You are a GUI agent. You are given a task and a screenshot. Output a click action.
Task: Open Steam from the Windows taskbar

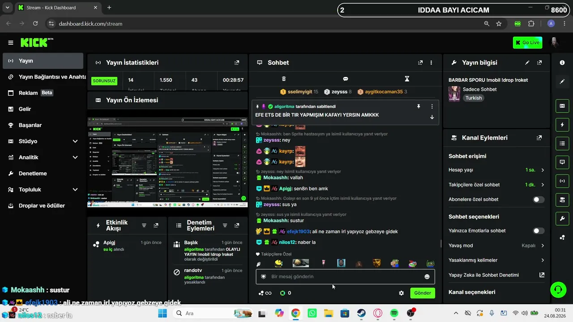point(361,313)
